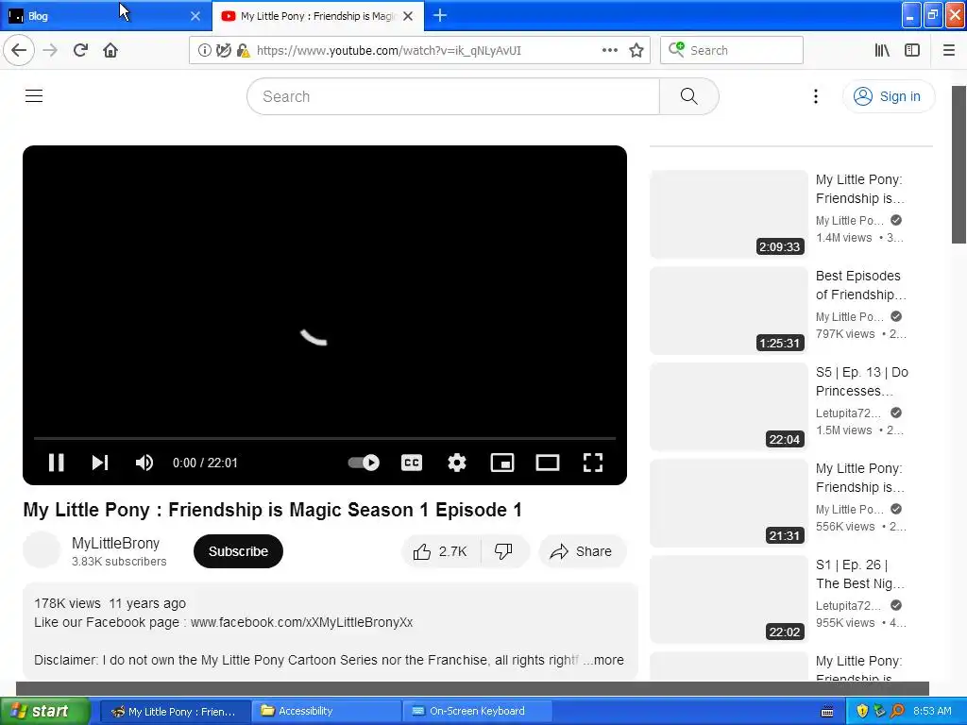Click 'Best Episodes of Friendship' title

coord(861,285)
